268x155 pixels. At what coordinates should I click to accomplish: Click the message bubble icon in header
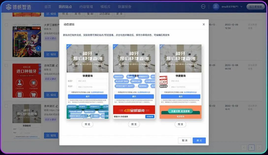203,7
